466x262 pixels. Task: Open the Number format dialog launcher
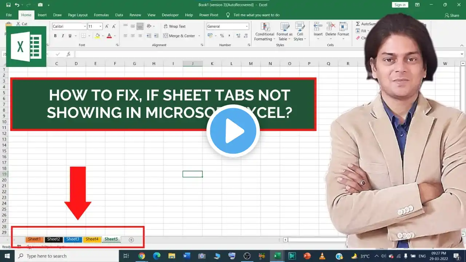(x=248, y=45)
